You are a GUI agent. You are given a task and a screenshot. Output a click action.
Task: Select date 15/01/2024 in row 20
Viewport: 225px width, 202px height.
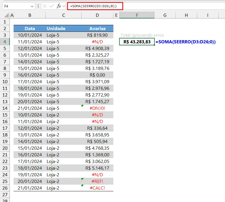click(30, 148)
